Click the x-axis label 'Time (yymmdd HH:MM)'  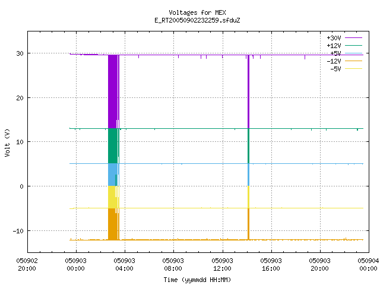197,280
